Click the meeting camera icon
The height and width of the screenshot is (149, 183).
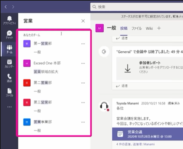tap(104, 52)
